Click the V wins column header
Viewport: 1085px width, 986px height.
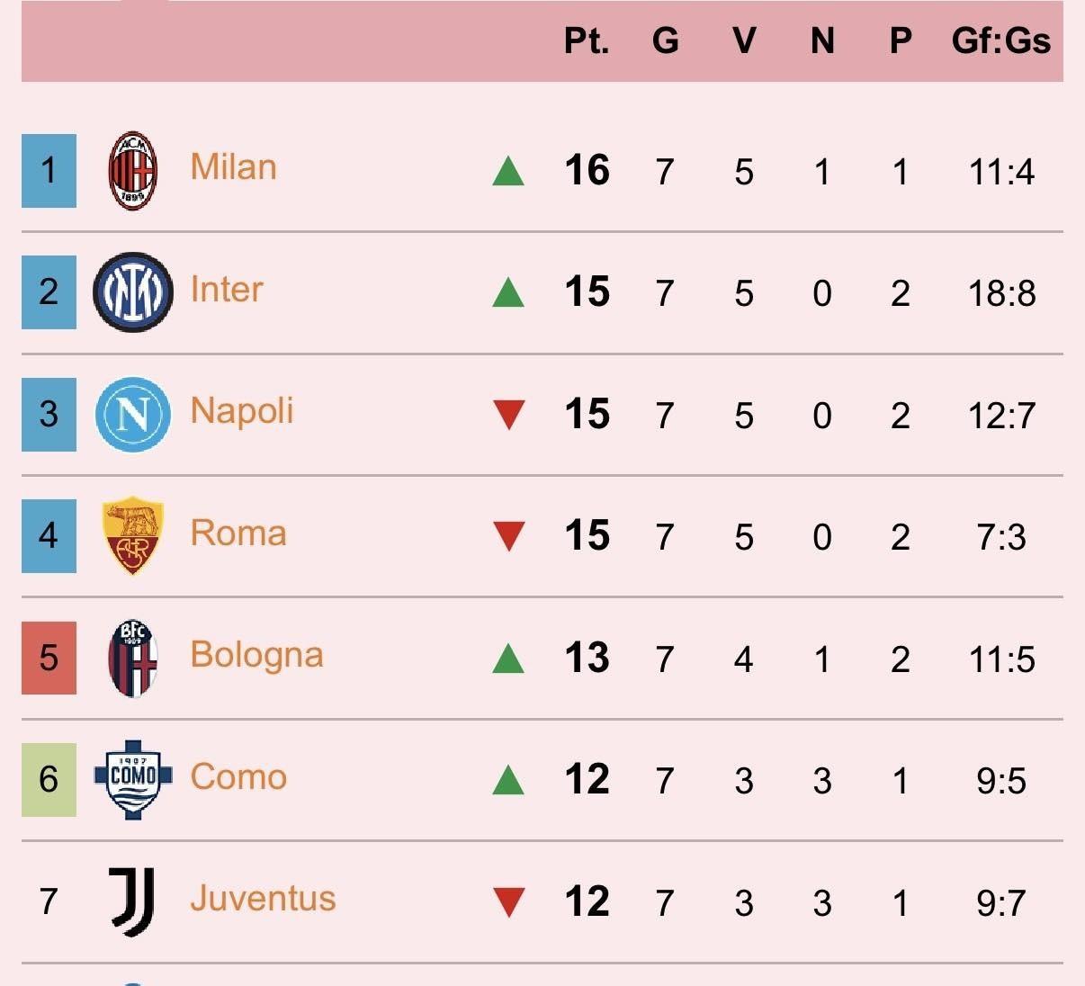click(x=743, y=41)
